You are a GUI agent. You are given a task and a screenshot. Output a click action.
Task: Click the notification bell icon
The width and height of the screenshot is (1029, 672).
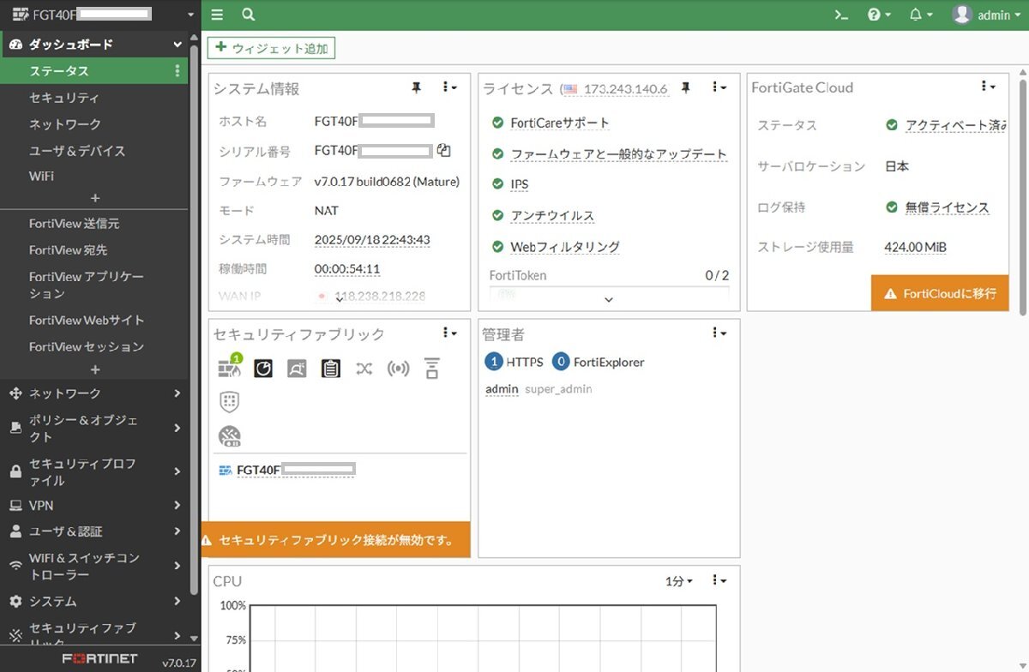pyautogui.click(x=916, y=15)
